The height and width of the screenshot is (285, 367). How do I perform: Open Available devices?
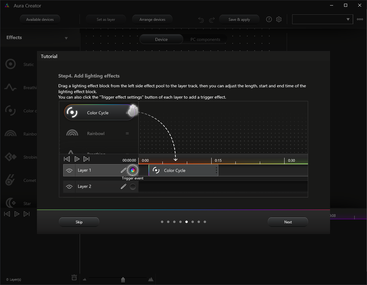(x=40, y=19)
